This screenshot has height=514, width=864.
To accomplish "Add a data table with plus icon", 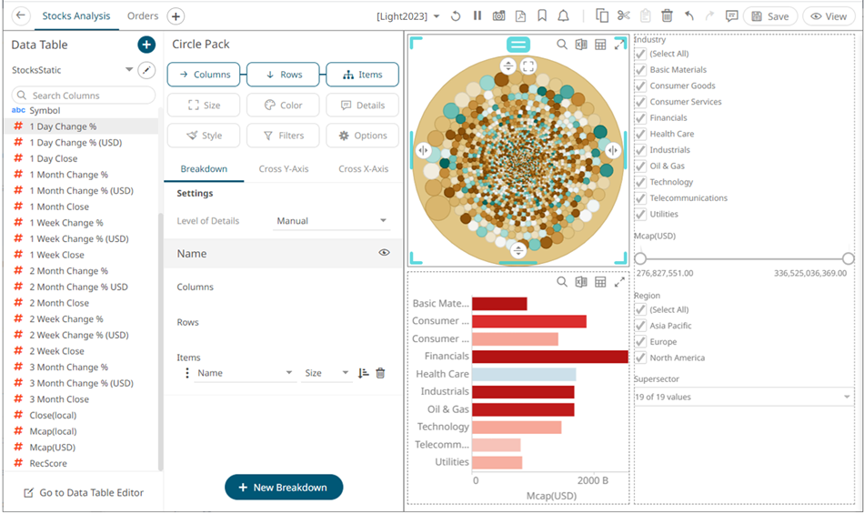I will click(146, 45).
